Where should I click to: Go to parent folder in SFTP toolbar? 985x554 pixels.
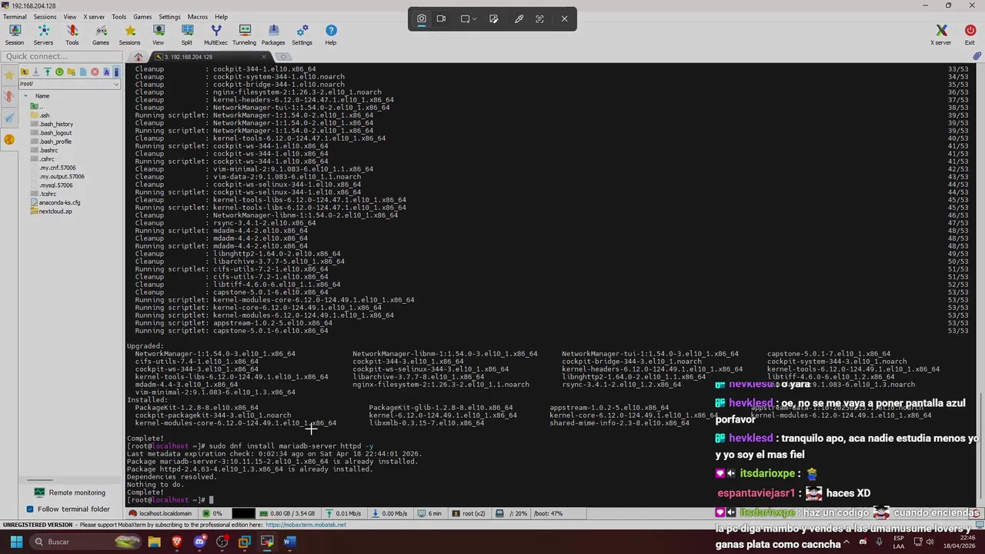(24, 72)
